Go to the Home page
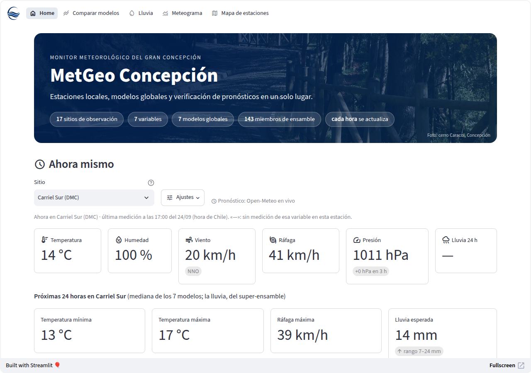Viewport: 531px width, 373px height. click(x=42, y=13)
